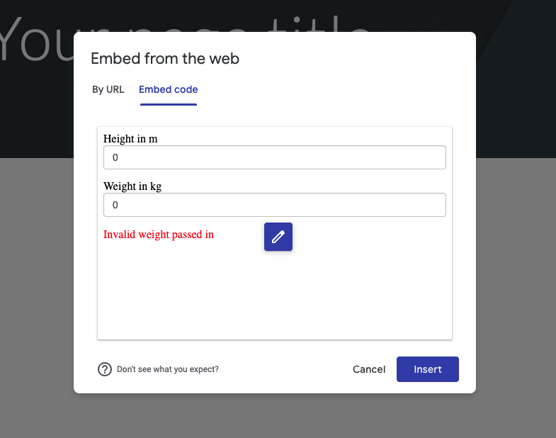Click the Insert button
556x438 pixels.
[428, 369]
